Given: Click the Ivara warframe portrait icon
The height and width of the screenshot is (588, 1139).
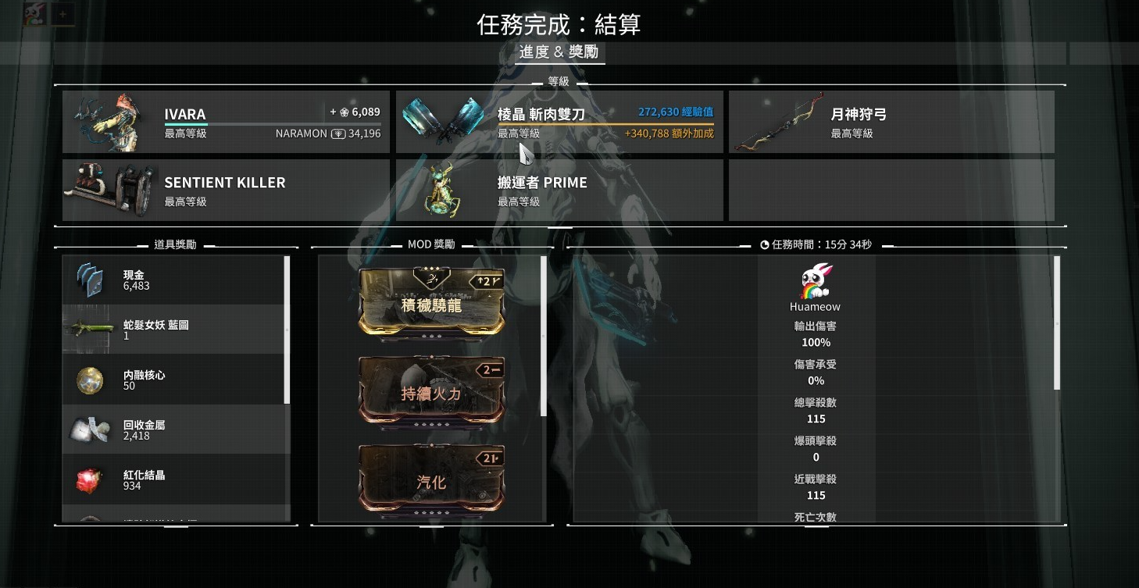Looking at the screenshot, I should (x=110, y=122).
